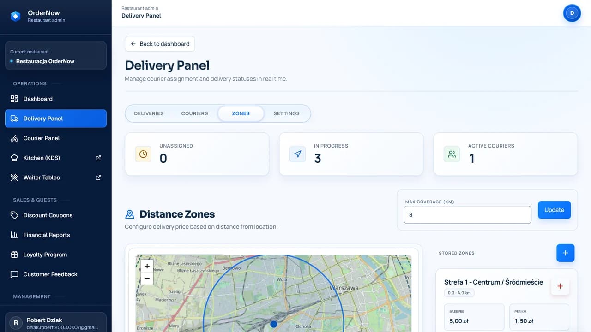Image resolution: width=591 pixels, height=332 pixels.
Task: Click the Courier Panel bike icon
Action: click(x=14, y=138)
